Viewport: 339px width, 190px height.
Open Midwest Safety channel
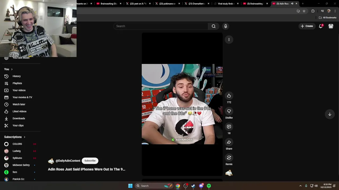point(20,165)
